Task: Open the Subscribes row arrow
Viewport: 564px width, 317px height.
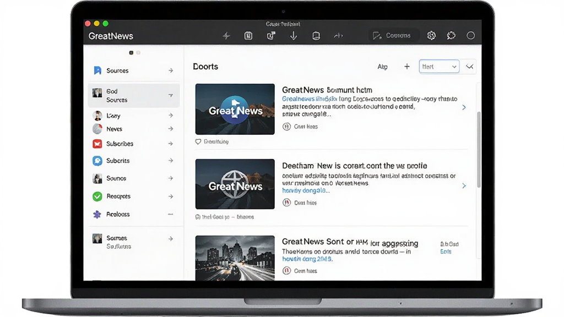Action: (x=171, y=144)
